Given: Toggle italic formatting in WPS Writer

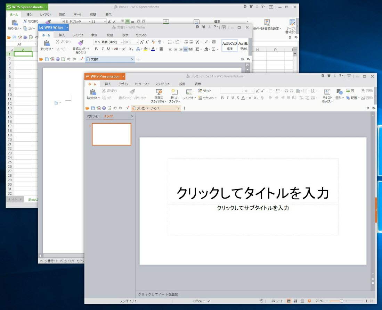Looking at the screenshot, I should 103,49.
